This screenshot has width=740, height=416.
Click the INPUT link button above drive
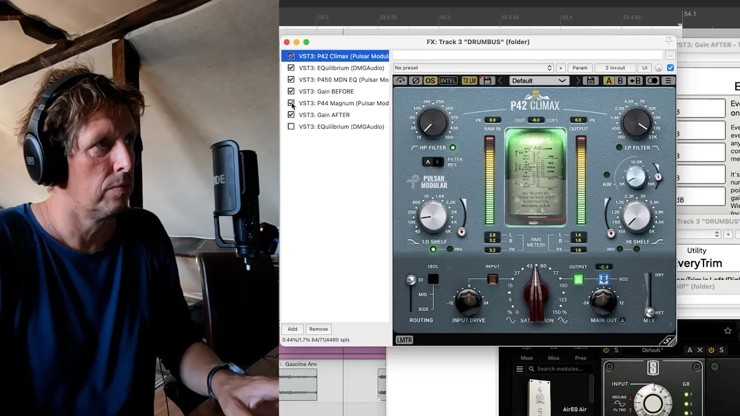click(493, 279)
